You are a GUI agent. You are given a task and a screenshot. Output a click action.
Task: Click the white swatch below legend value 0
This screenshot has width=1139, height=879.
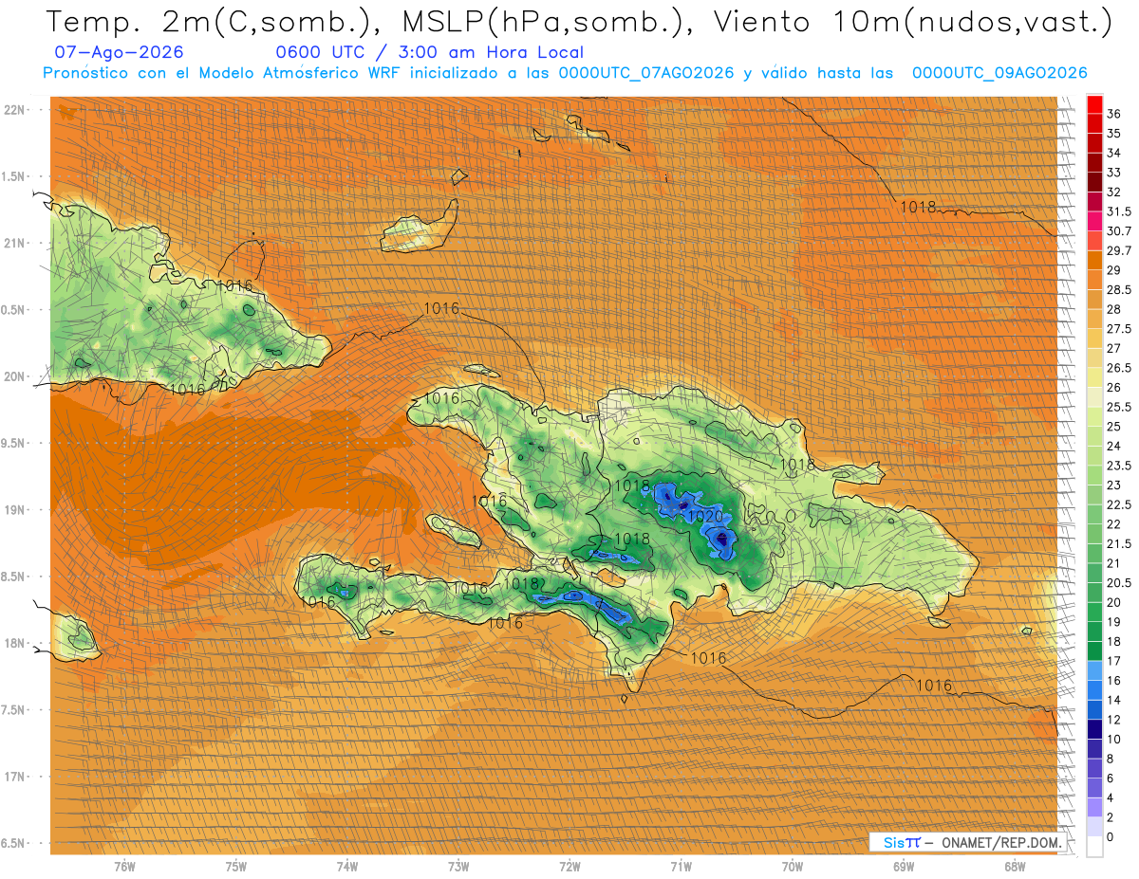[x=1094, y=847]
